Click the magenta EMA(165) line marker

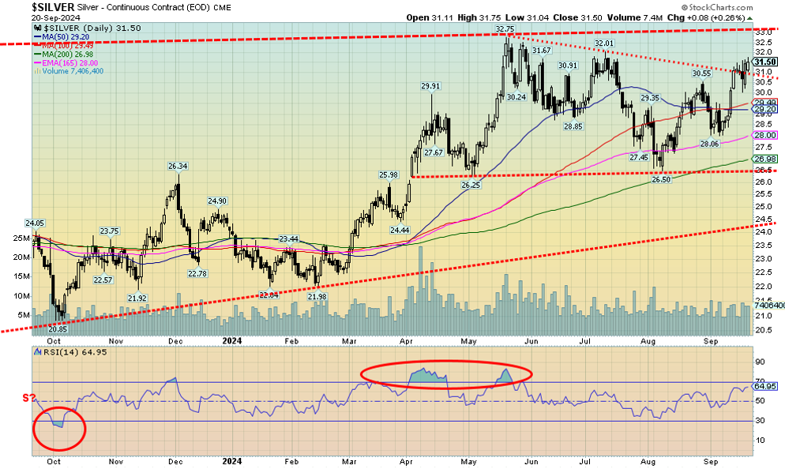(x=36, y=62)
